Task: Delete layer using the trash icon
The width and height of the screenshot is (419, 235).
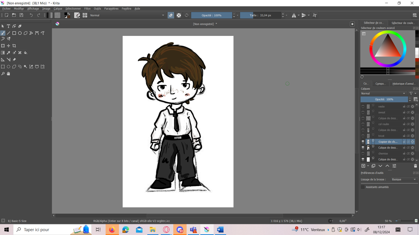Action: (415, 166)
